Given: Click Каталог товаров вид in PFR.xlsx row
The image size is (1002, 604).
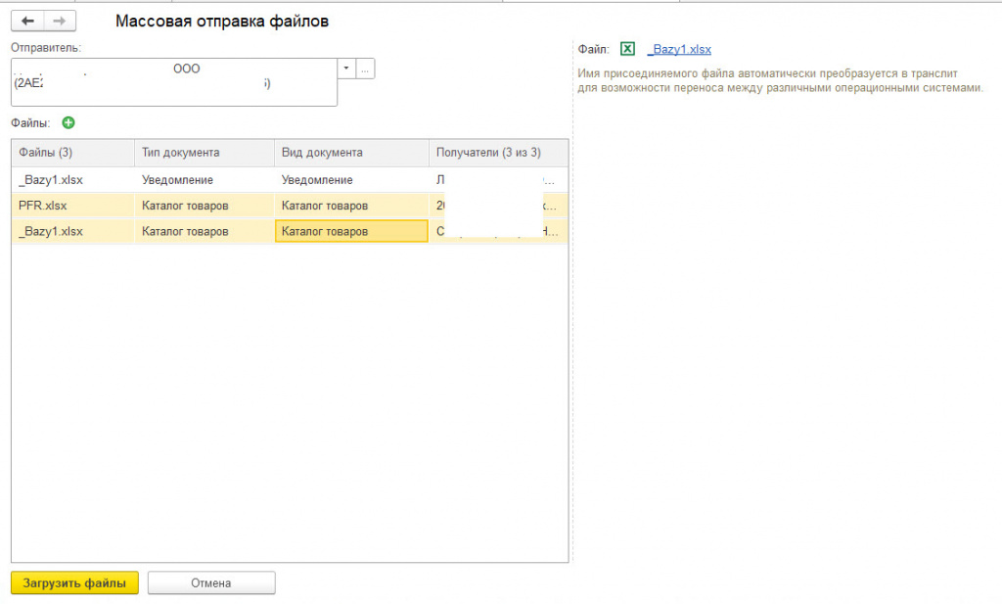Looking at the screenshot, I should [351, 206].
